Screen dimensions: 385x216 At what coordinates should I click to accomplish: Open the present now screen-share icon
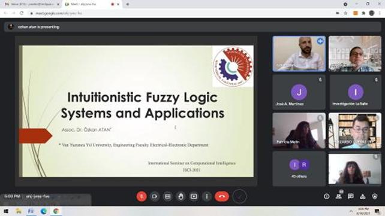194,196
